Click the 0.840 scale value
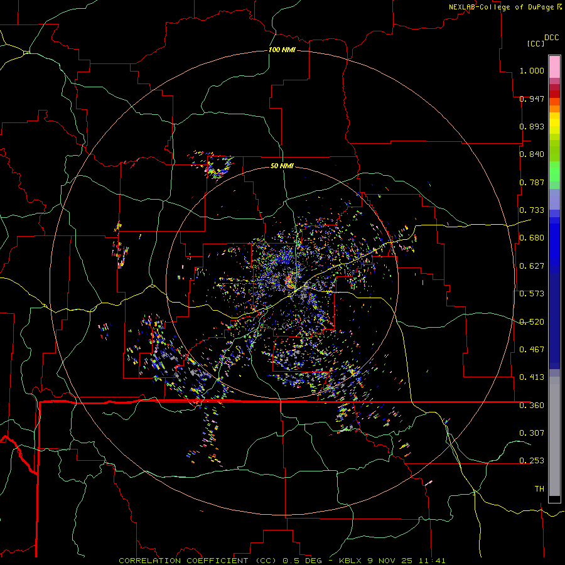 click(532, 154)
